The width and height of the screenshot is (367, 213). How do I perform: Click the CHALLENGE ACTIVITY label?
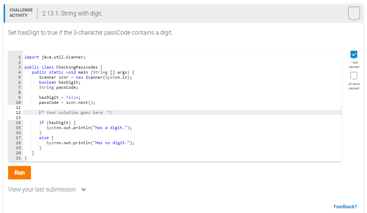(x=21, y=12)
